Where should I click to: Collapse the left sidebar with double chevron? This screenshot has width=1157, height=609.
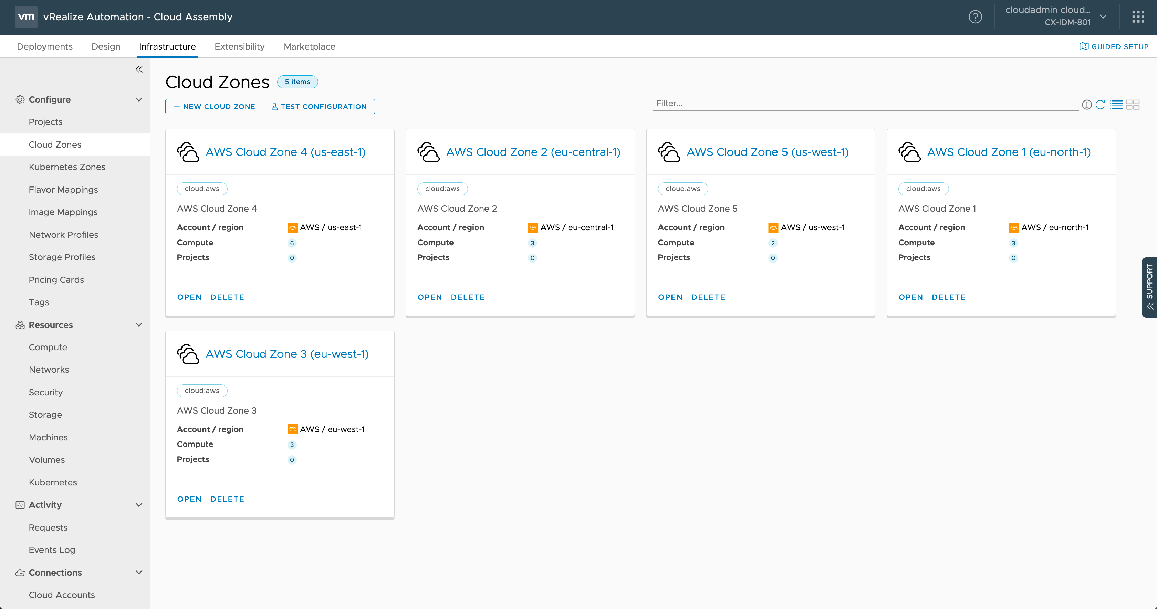(x=139, y=69)
